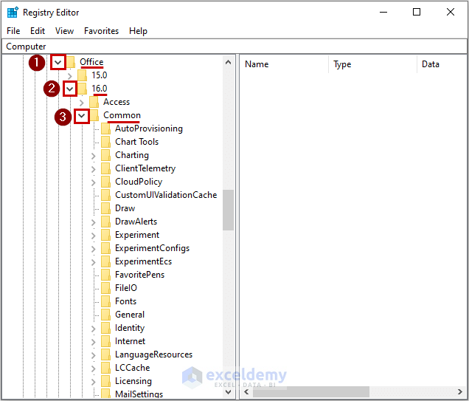Click the ClientTelemetry folder icon

point(105,168)
